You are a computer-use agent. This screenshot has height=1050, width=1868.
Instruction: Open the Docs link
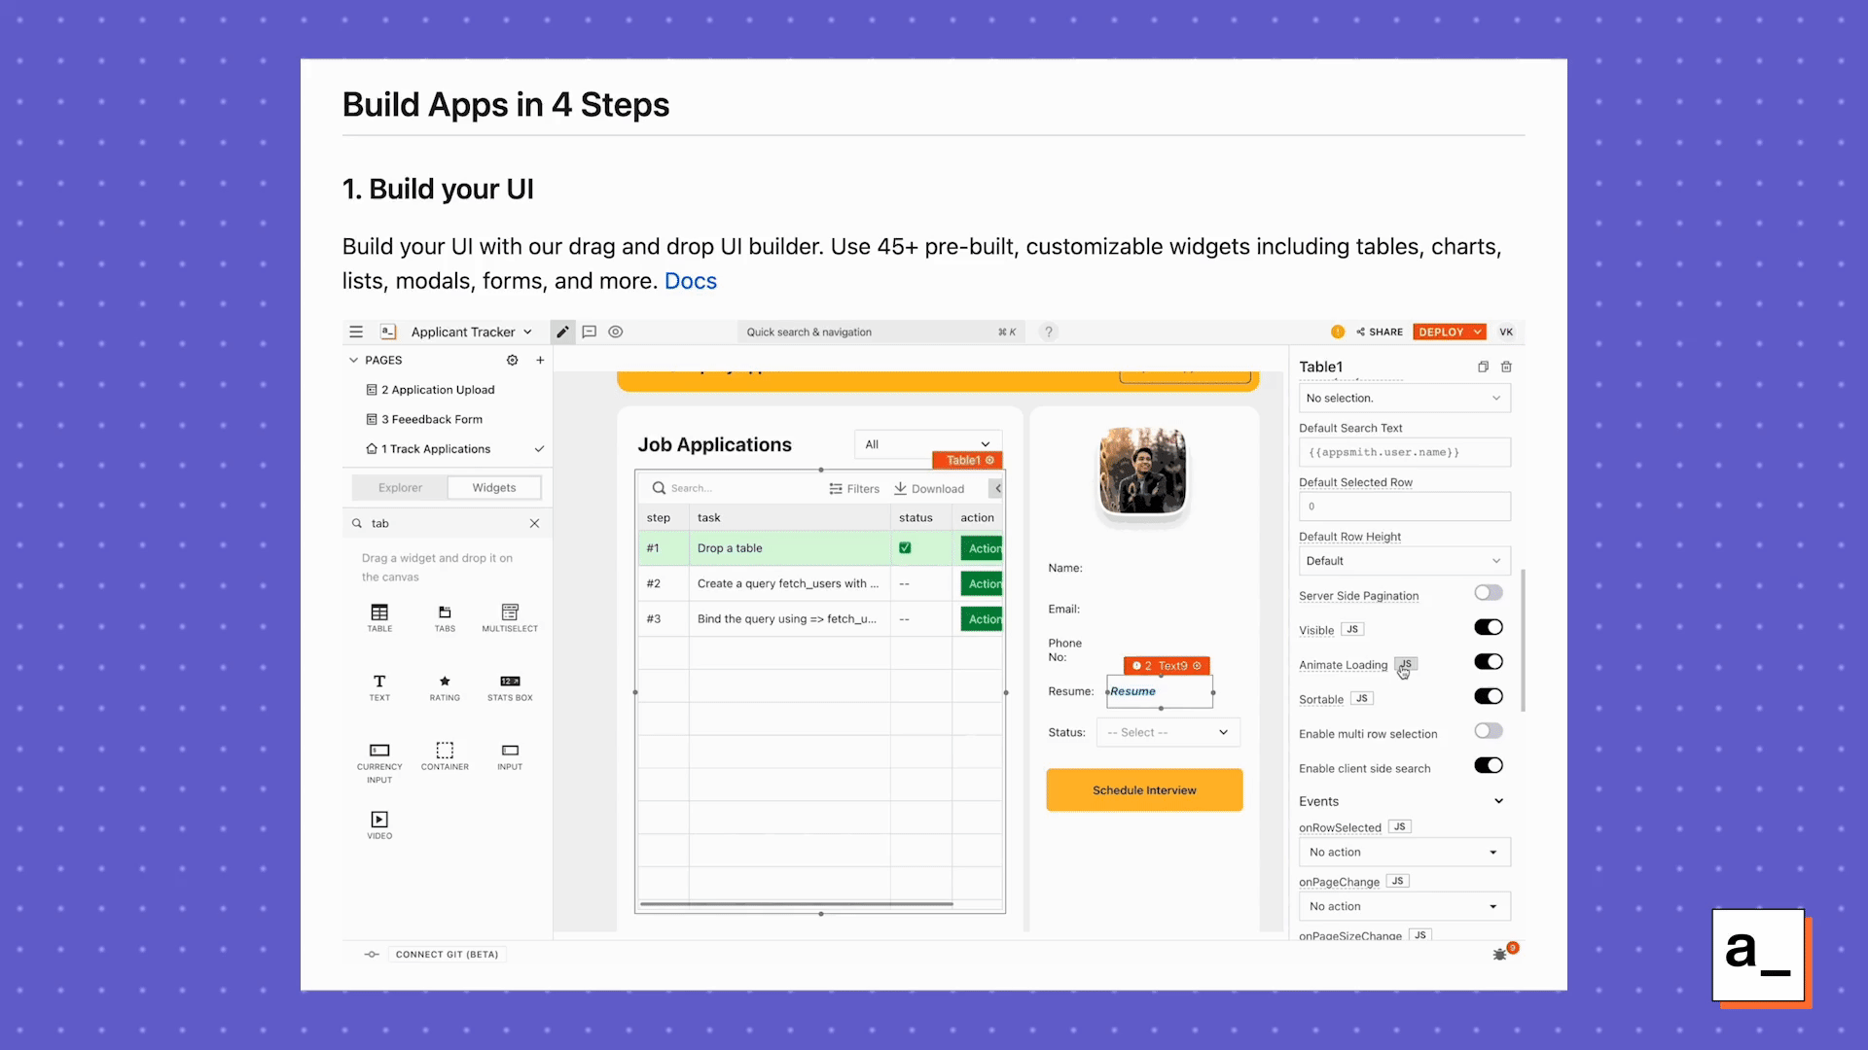click(x=690, y=281)
